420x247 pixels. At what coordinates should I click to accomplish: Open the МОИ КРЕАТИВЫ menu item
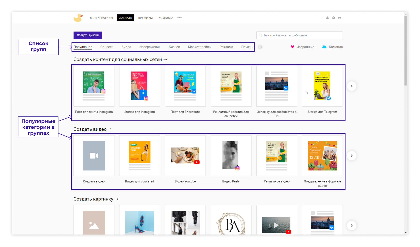101,18
